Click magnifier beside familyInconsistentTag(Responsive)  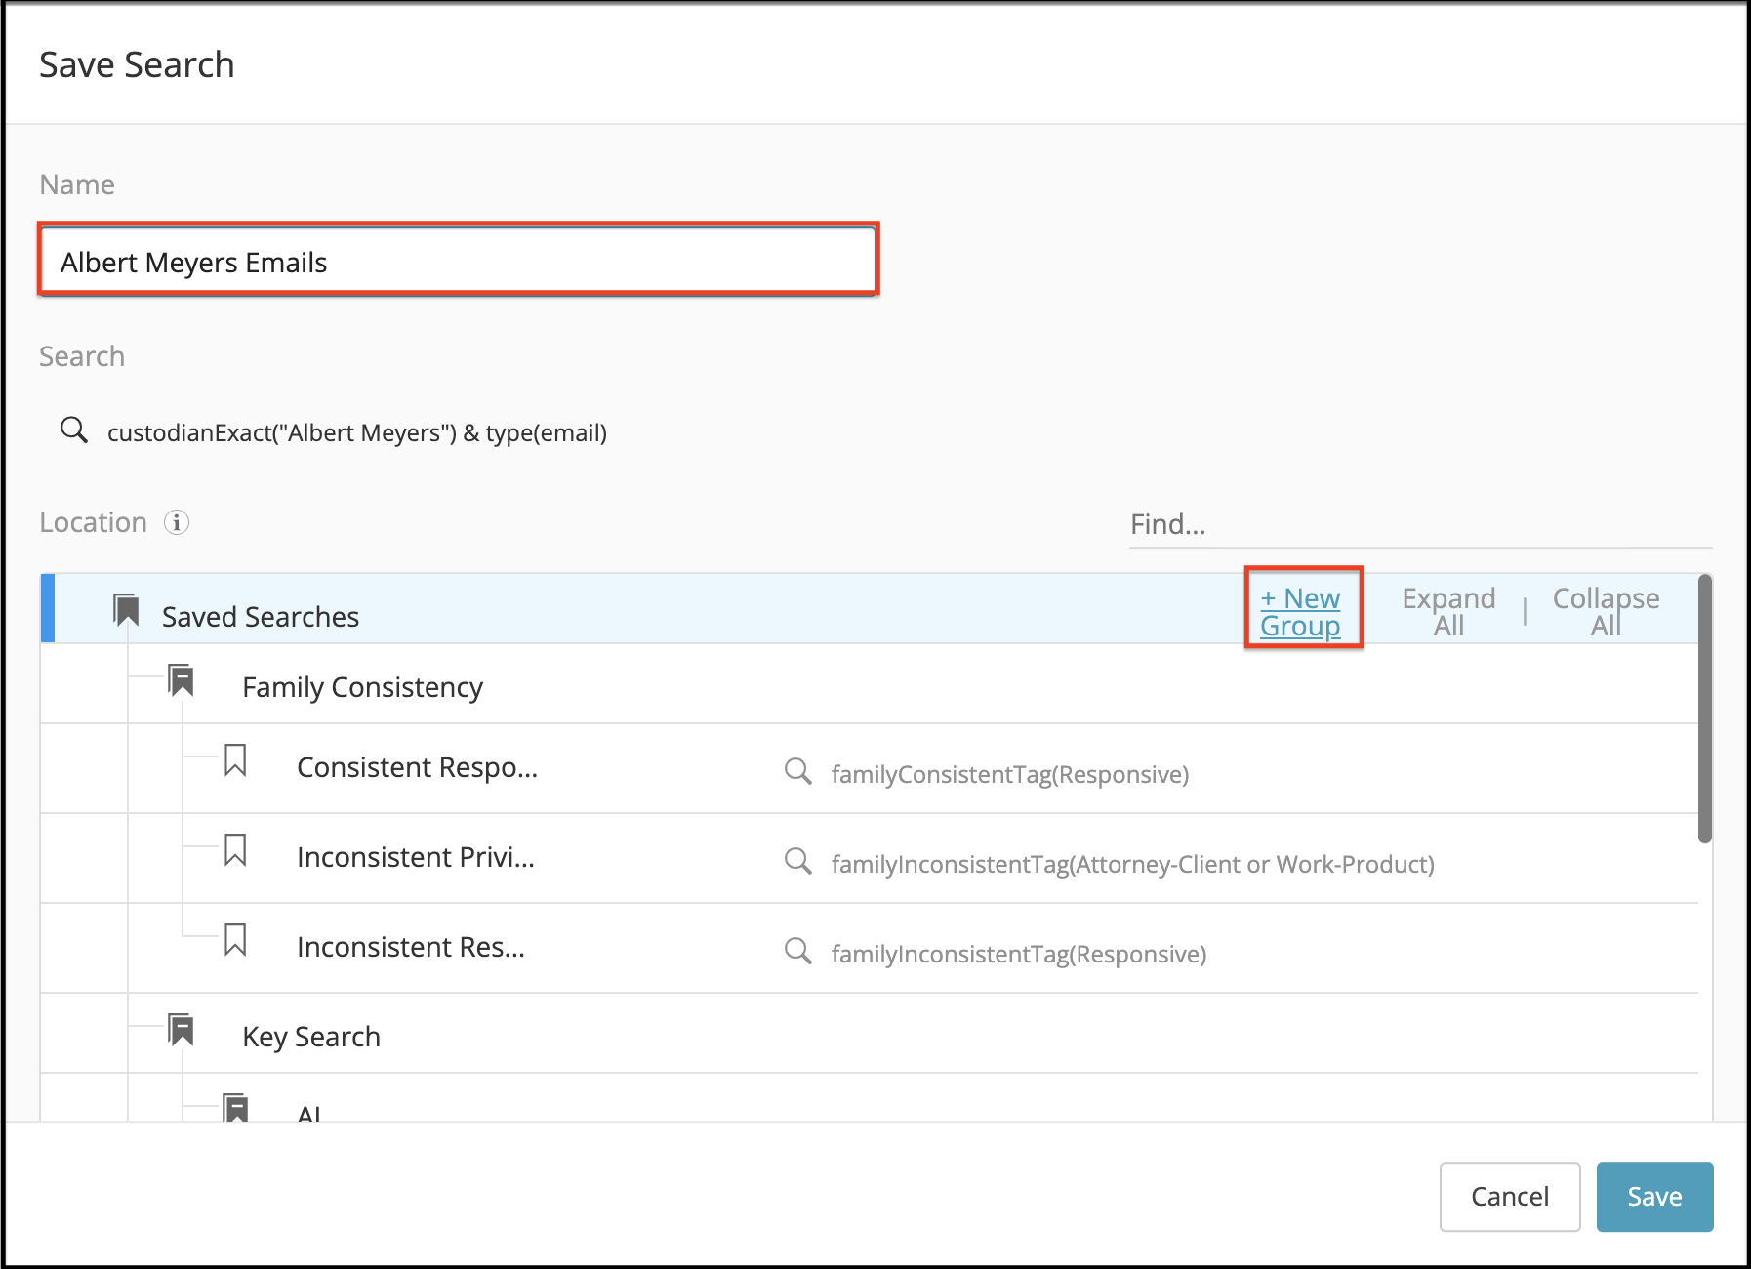coord(798,951)
